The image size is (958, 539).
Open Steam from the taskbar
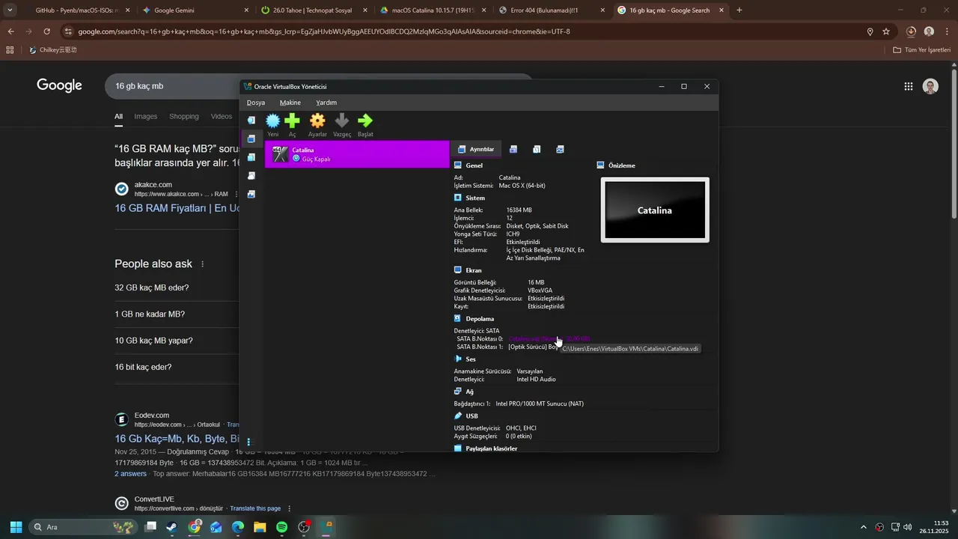(x=172, y=527)
